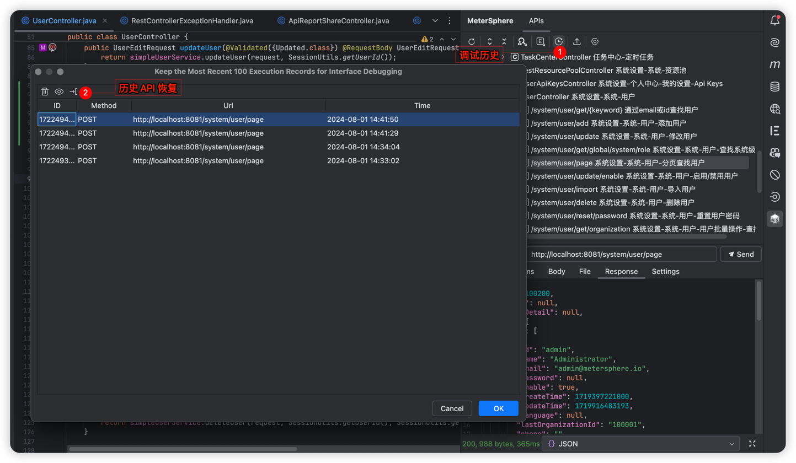The image size is (796, 463).
Task: Open debug history clock icon
Action: pyautogui.click(x=558, y=41)
